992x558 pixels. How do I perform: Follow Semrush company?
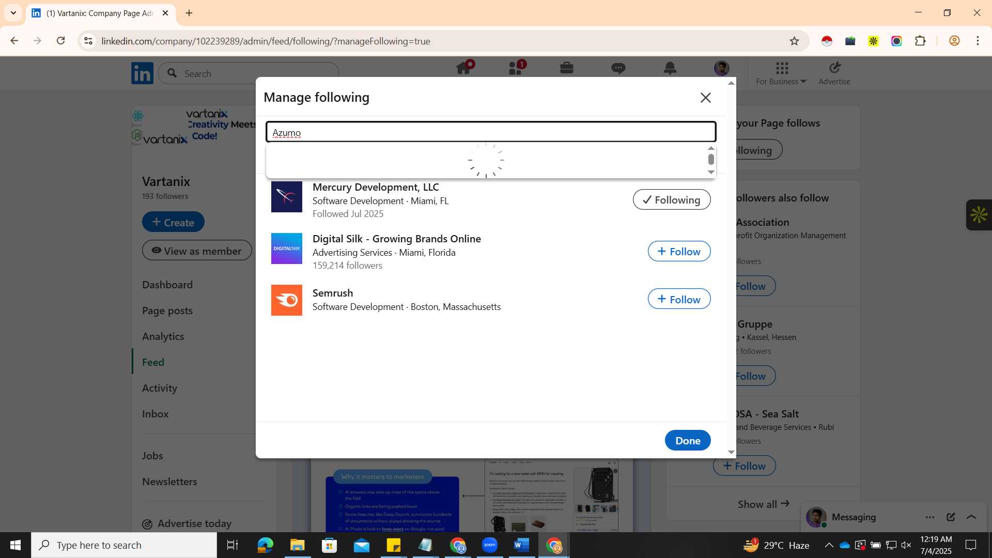point(679,299)
